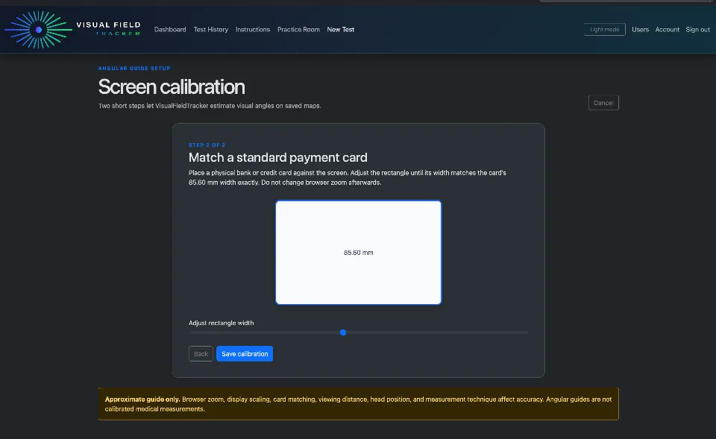Save calibration
Image resolution: width=716 pixels, height=439 pixels.
coord(245,354)
